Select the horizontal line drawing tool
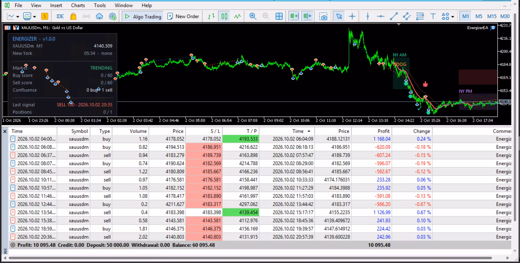Screen dimensions: 520x263 pyautogui.click(x=381, y=16)
